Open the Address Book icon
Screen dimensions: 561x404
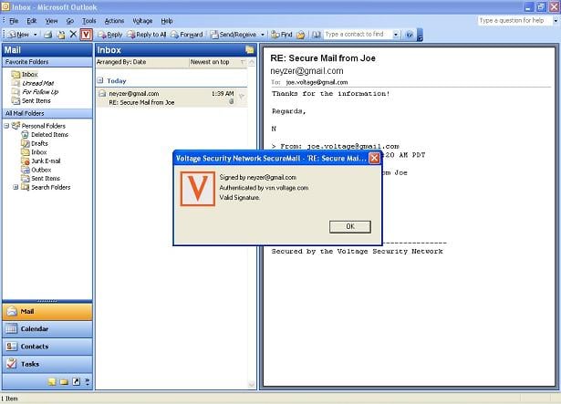pos(316,35)
